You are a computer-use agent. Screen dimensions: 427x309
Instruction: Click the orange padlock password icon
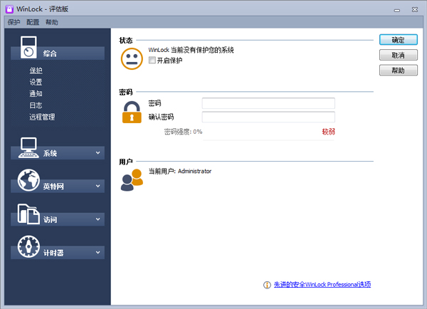pyautogui.click(x=132, y=112)
